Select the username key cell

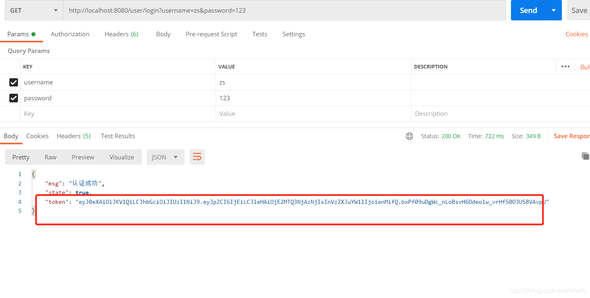(118, 82)
